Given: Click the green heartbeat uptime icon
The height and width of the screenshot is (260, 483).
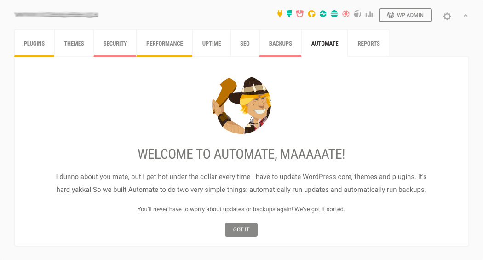Looking at the screenshot, I should [323, 14].
